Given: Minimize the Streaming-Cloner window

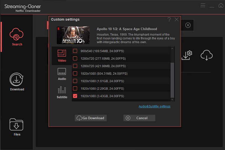Looking at the screenshot, I should click(x=212, y=7).
